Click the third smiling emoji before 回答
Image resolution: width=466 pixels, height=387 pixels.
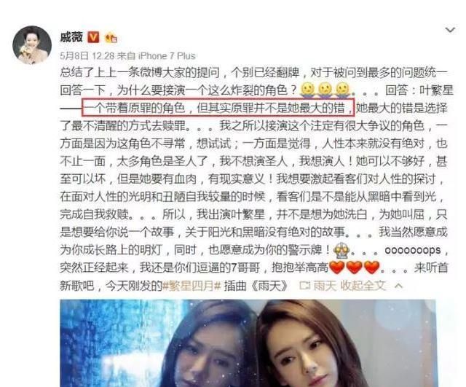(343, 90)
